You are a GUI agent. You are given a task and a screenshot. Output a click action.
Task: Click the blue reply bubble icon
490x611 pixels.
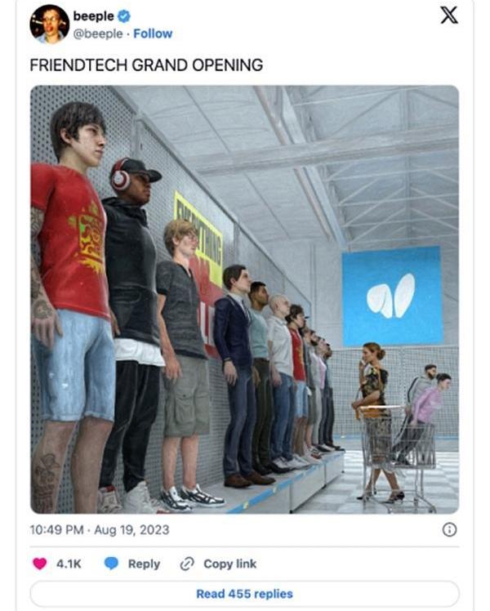click(x=111, y=564)
